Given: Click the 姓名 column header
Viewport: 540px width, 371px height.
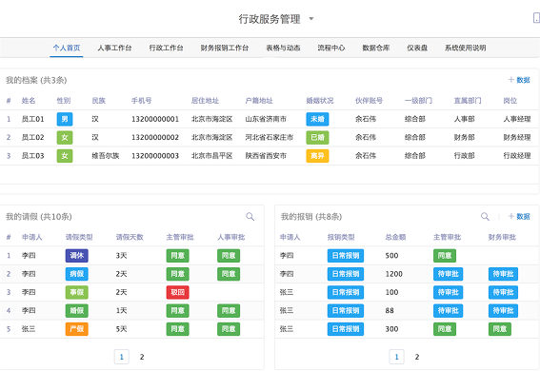Looking at the screenshot, I should click(29, 101).
